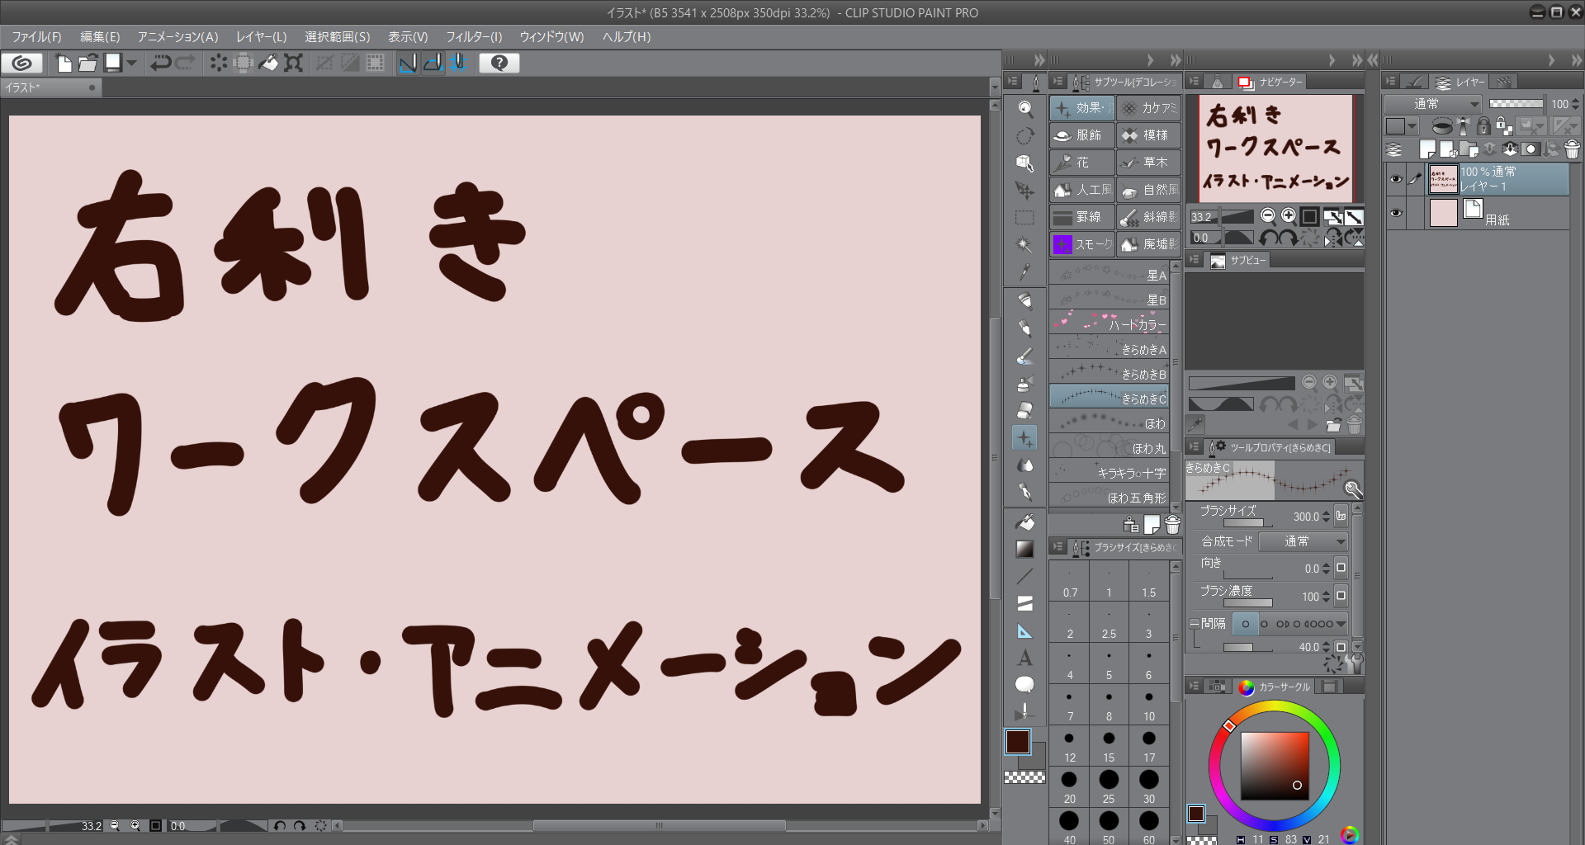Hide レイヤー 1 with its eye icon
This screenshot has height=845, width=1585.
click(1396, 179)
